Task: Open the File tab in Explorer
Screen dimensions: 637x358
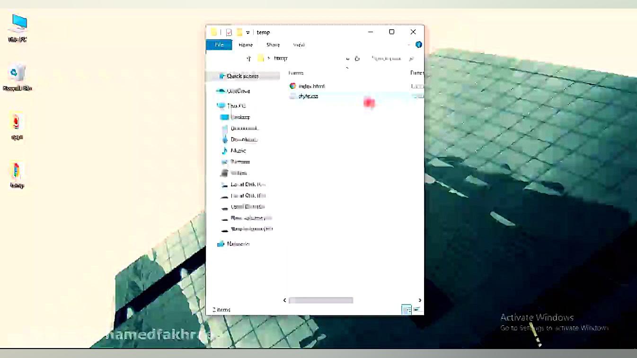Action: tap(219, 45)
